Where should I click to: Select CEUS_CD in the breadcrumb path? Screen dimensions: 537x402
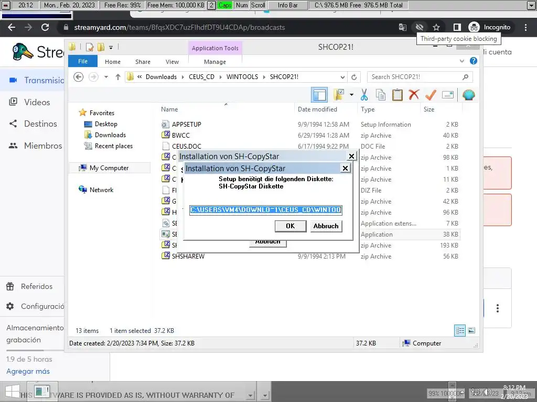click(201, 77)
